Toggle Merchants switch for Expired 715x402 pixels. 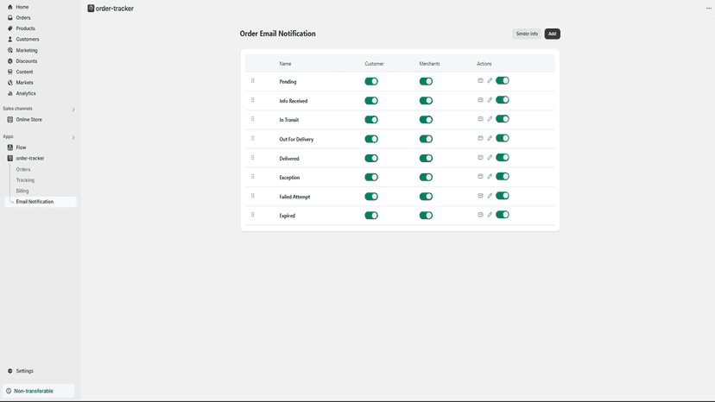pyautogui.click(x=426, y=216)
